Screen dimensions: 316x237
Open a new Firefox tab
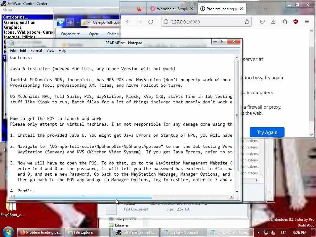[x=253, y=9]
